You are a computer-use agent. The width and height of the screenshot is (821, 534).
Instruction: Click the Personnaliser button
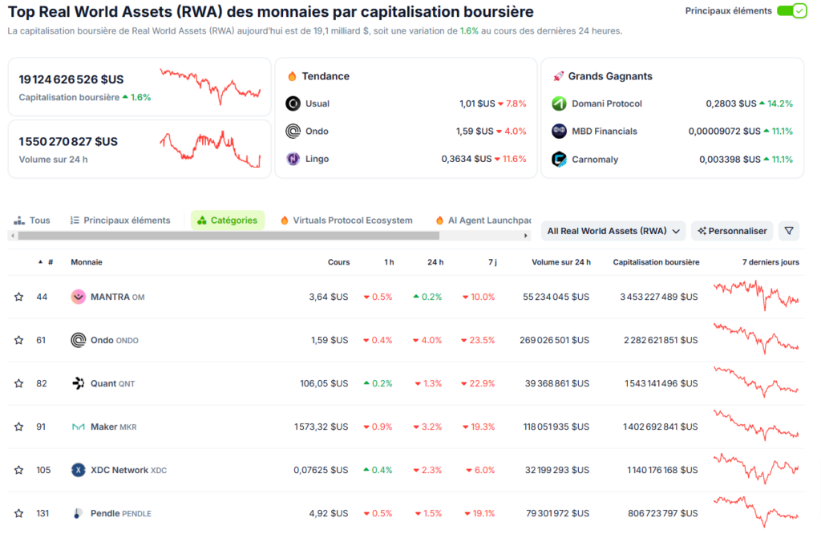(x=731, y=230)
